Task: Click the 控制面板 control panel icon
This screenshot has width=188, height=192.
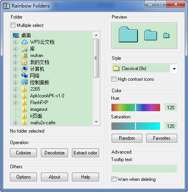Action: click(x=25, y=82)
